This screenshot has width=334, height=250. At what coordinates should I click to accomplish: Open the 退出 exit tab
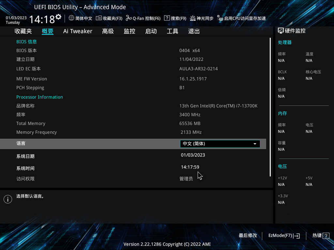[x=194, y=31]
